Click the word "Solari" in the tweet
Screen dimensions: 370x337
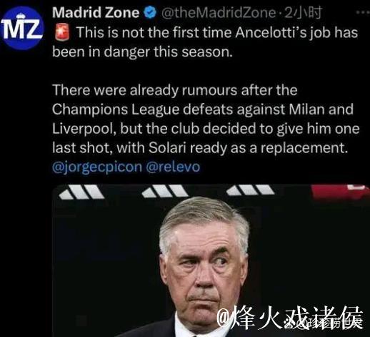(167, 148)
